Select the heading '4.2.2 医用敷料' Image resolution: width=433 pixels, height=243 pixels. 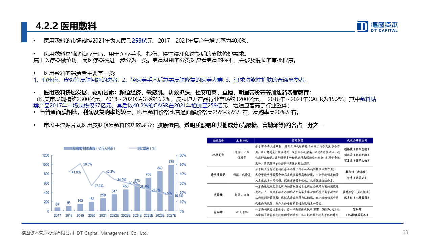pyautogui.click(x=66, y=26)
